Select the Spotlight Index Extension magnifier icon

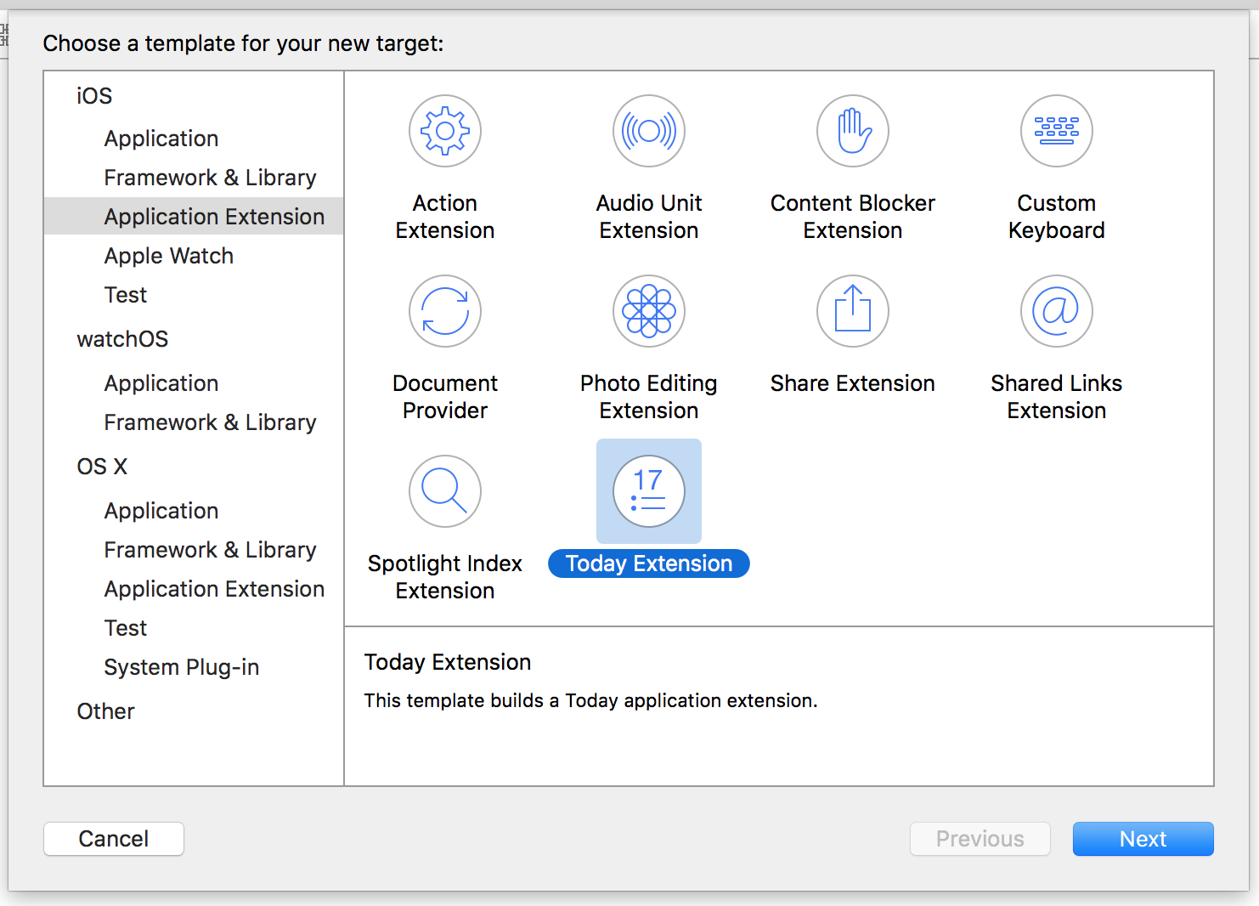click(x=445, y=491)
